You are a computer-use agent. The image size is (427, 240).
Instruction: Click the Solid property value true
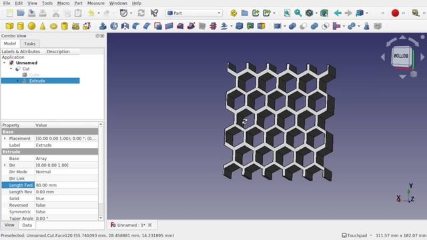pyautogui.click(x=67, y=199)
